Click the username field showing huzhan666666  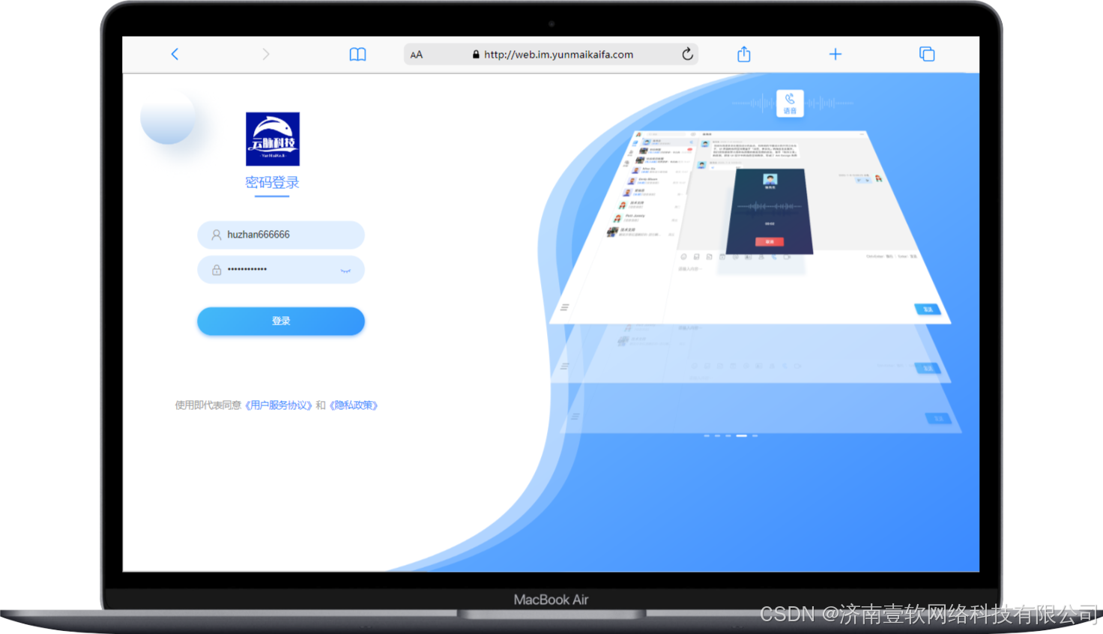point(281,235)
